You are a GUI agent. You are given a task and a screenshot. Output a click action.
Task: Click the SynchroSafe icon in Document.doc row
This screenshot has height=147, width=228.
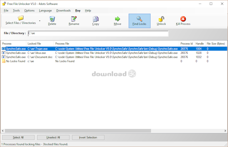[x=4, y=57]
